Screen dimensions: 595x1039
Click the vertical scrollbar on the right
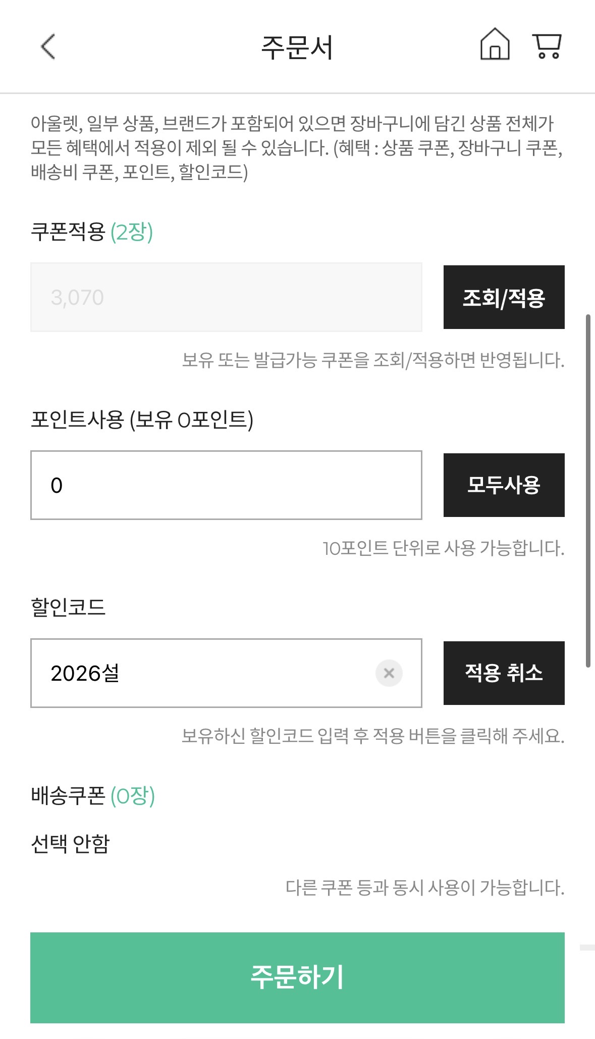[588, 490]
